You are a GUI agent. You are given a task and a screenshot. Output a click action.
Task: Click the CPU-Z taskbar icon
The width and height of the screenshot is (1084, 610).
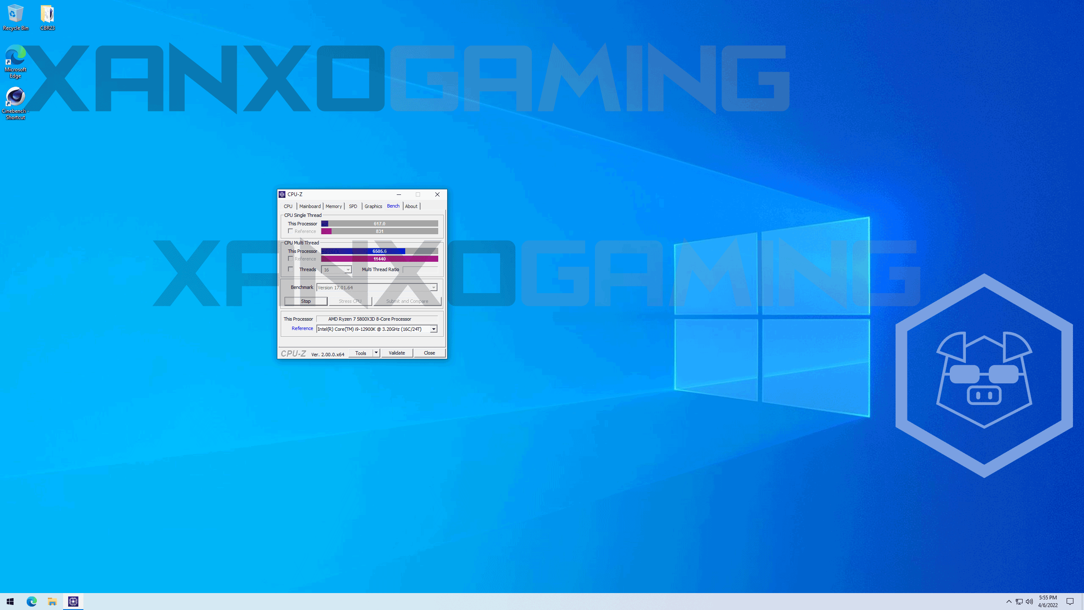pos(73,601)
